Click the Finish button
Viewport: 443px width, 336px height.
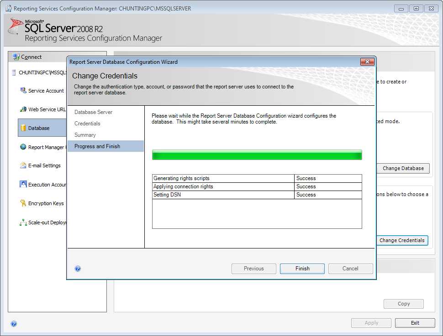(x=302, y=269)
